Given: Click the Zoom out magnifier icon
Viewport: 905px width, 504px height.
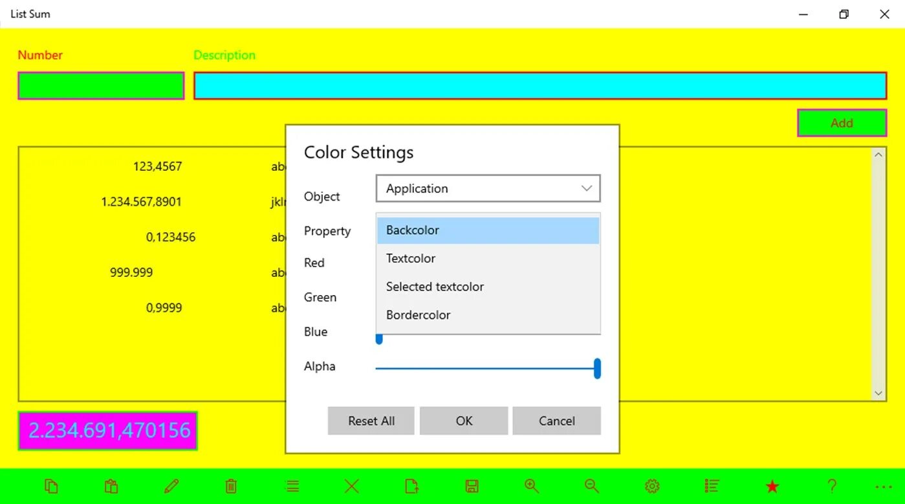Looking at the screenshot, I should (x=592, y=487).
